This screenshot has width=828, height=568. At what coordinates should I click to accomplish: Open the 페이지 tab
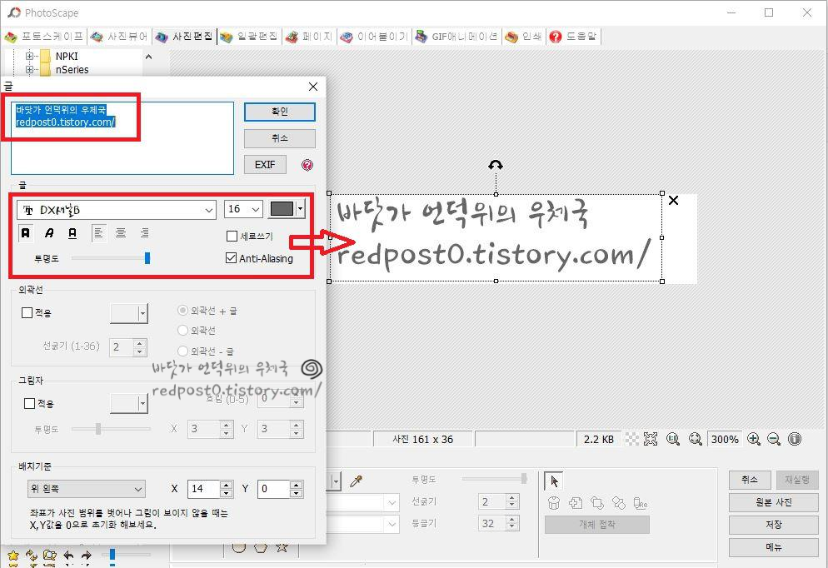pos(309,37)
